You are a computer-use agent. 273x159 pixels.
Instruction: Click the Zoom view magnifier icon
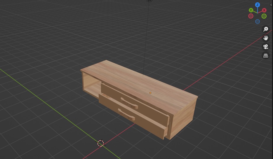[265, 29]
